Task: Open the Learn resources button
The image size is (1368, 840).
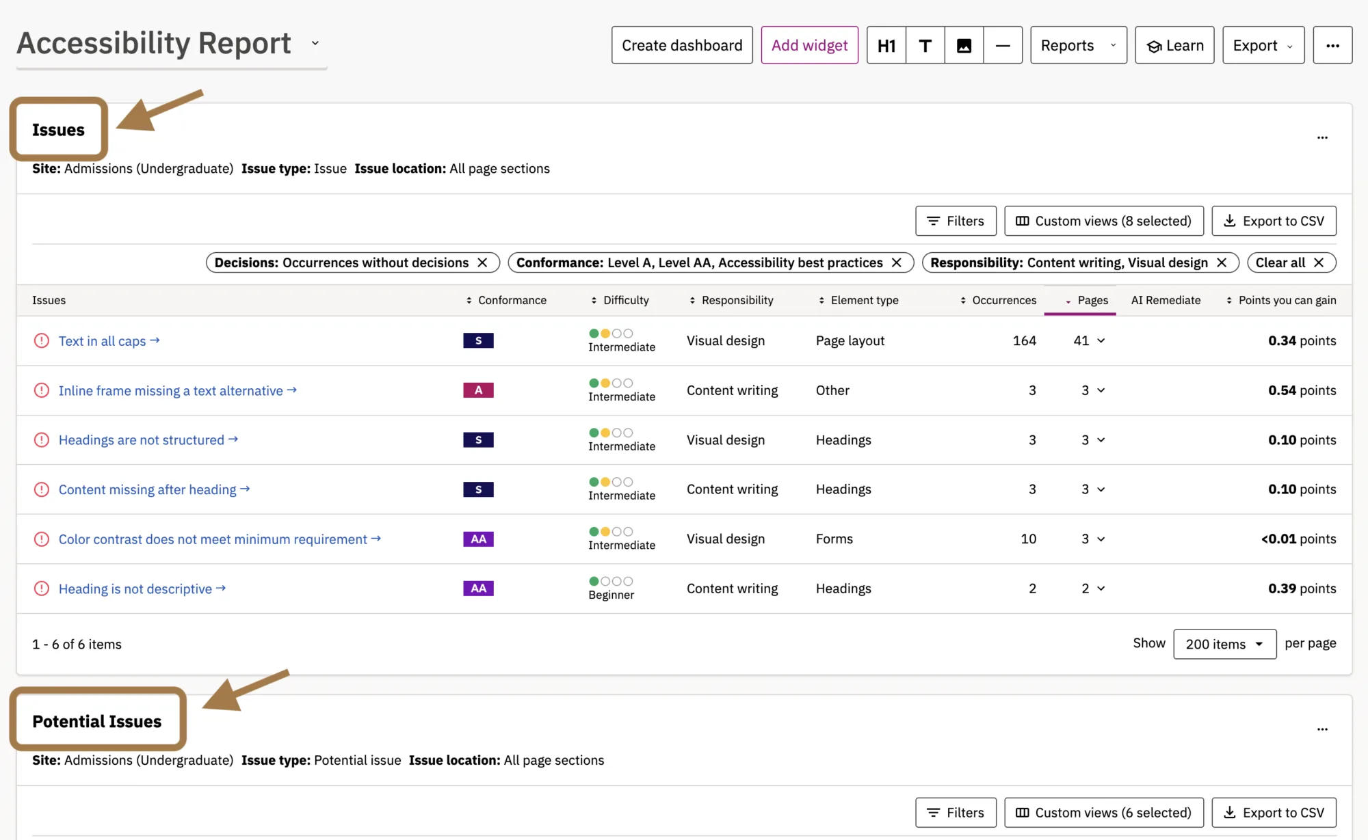Action: (x=1174, y=45)
